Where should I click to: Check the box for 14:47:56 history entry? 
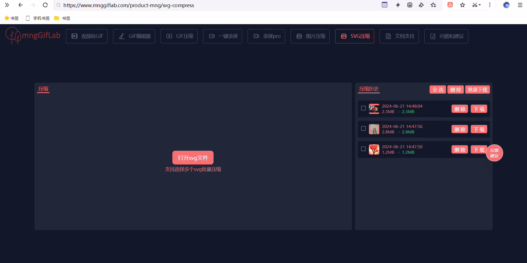(x=363, y=128)
